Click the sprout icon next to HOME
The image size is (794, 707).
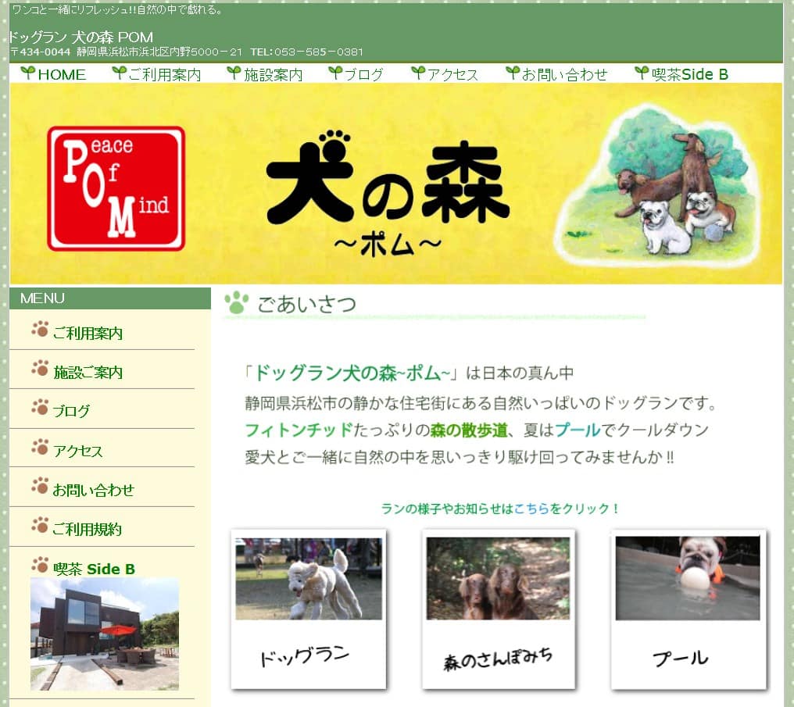(x=27, y=73)
